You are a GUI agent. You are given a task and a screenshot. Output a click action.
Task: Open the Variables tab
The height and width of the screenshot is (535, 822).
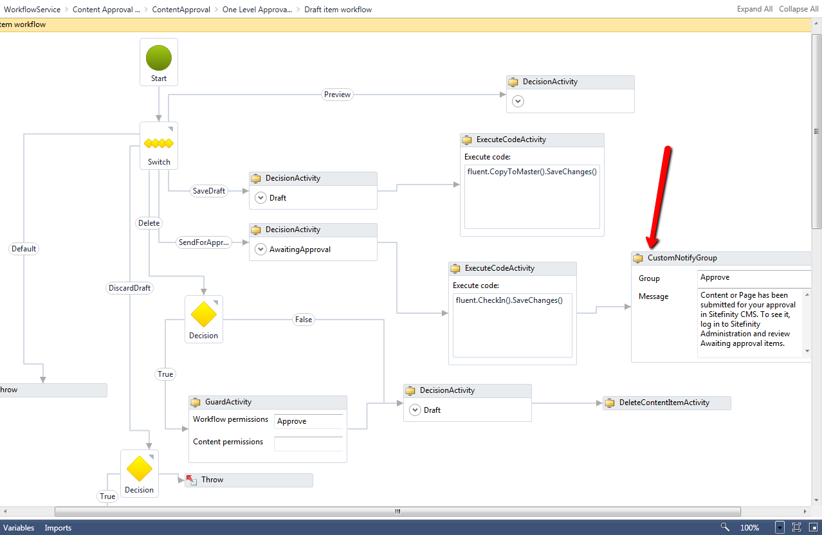pos(19,528)
